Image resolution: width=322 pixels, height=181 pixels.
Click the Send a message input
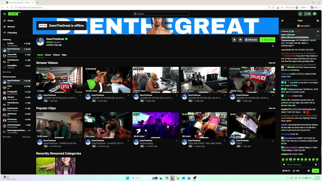pos(300,165)
